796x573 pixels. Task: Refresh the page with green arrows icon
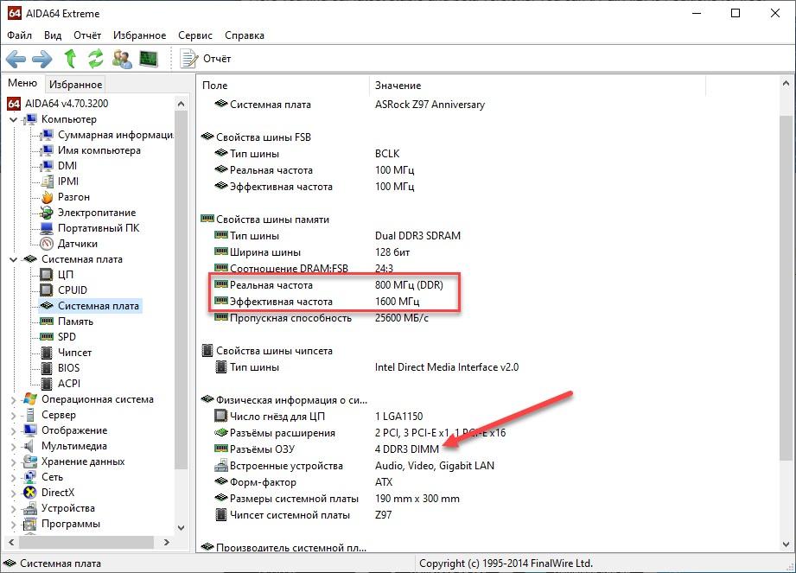(x=95, y=59)
